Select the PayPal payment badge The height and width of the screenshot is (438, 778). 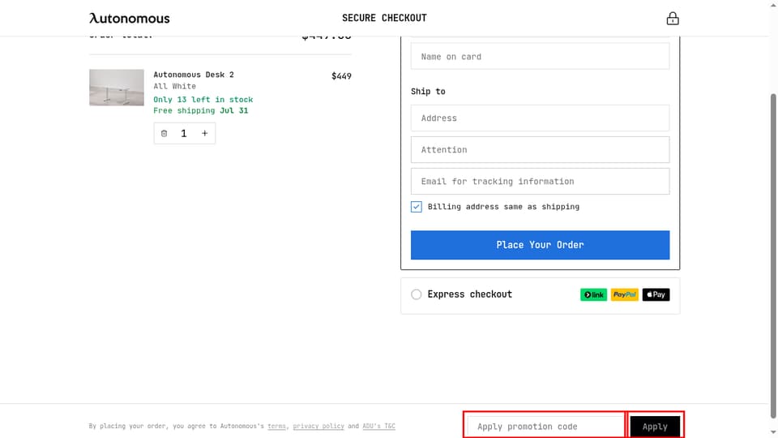(624, 294)
